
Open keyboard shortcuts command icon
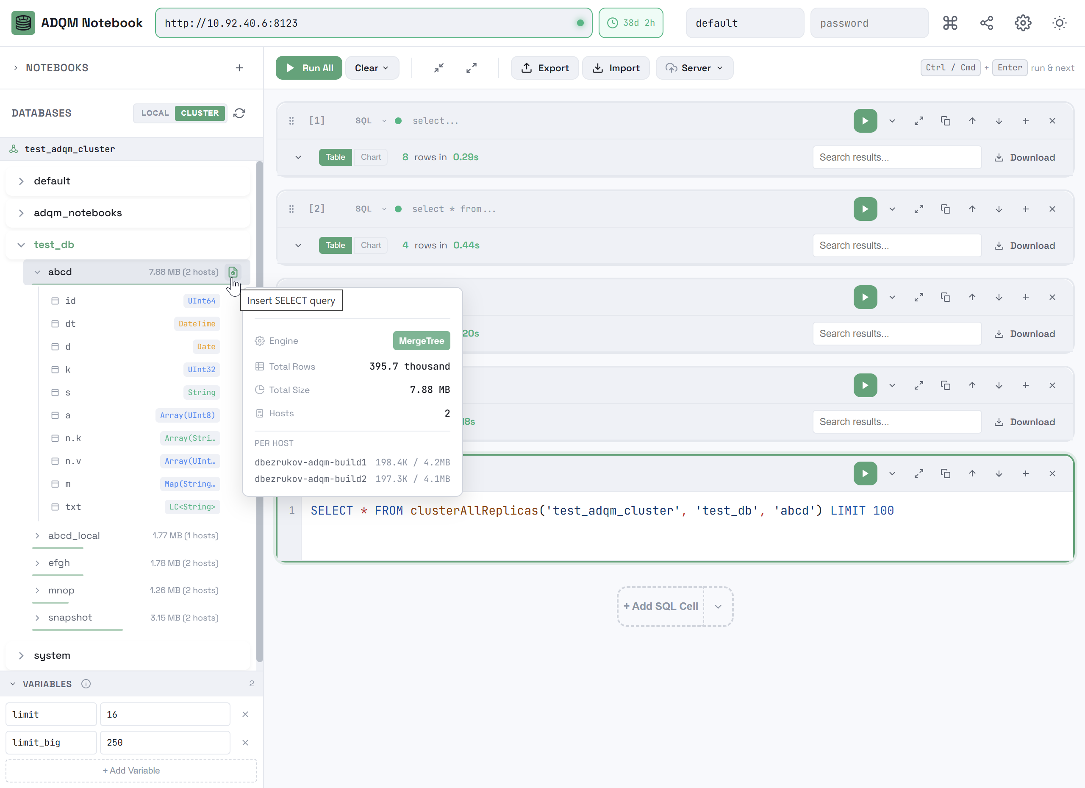point(949,23)
